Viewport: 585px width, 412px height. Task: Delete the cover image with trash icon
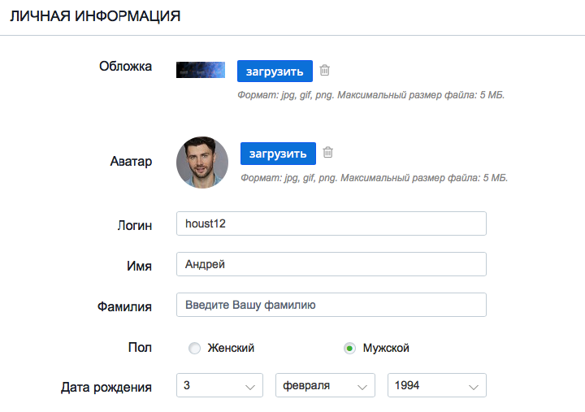(324, 70)
